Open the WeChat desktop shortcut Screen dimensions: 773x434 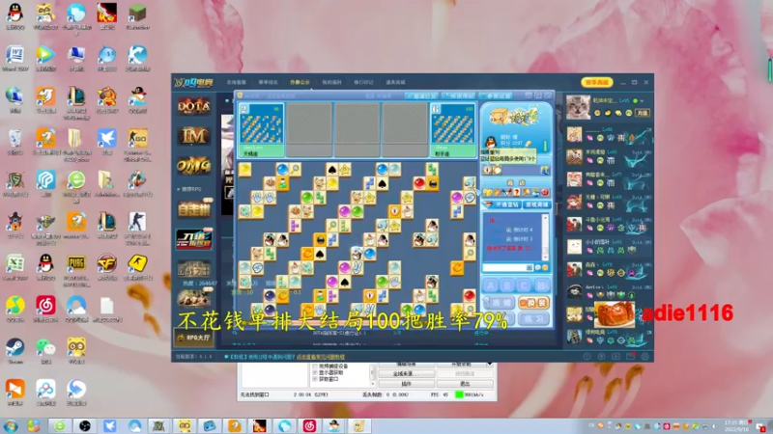[45, 350]
